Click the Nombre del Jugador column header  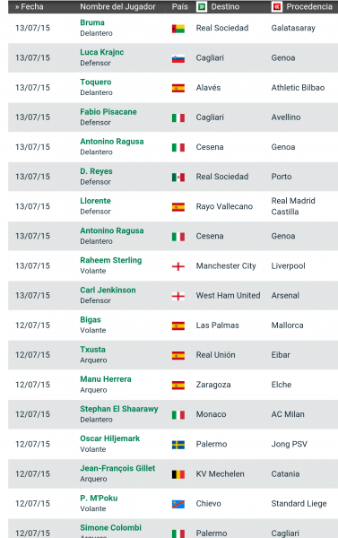pos(117,6)
